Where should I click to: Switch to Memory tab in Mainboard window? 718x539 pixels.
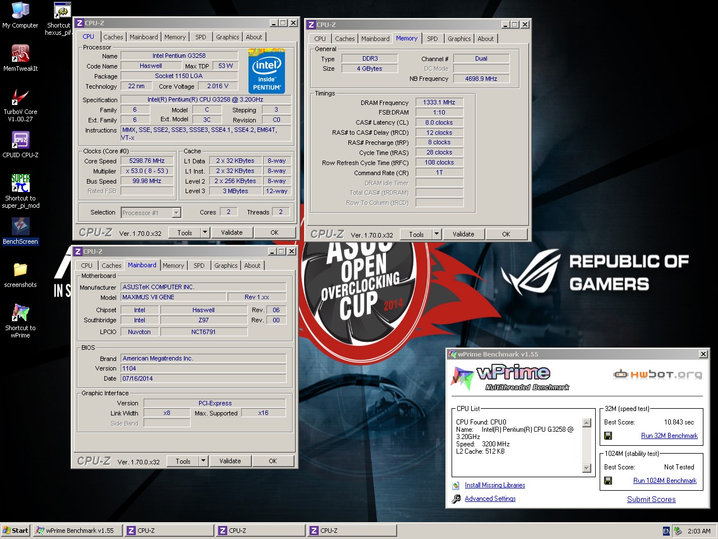tap(173, 266)
